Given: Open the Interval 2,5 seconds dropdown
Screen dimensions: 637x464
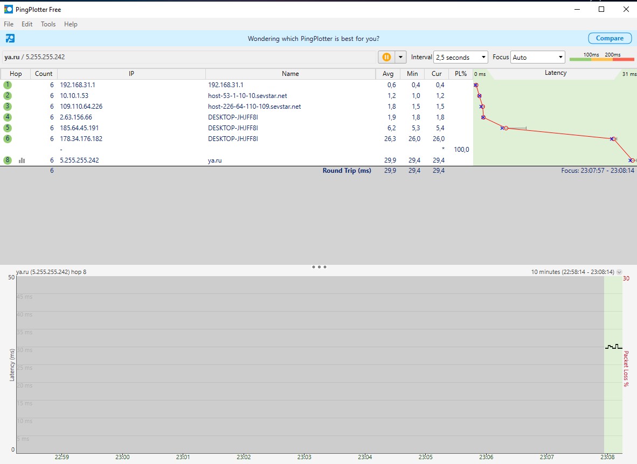Looking at the screenshot, I should (460, 57).
